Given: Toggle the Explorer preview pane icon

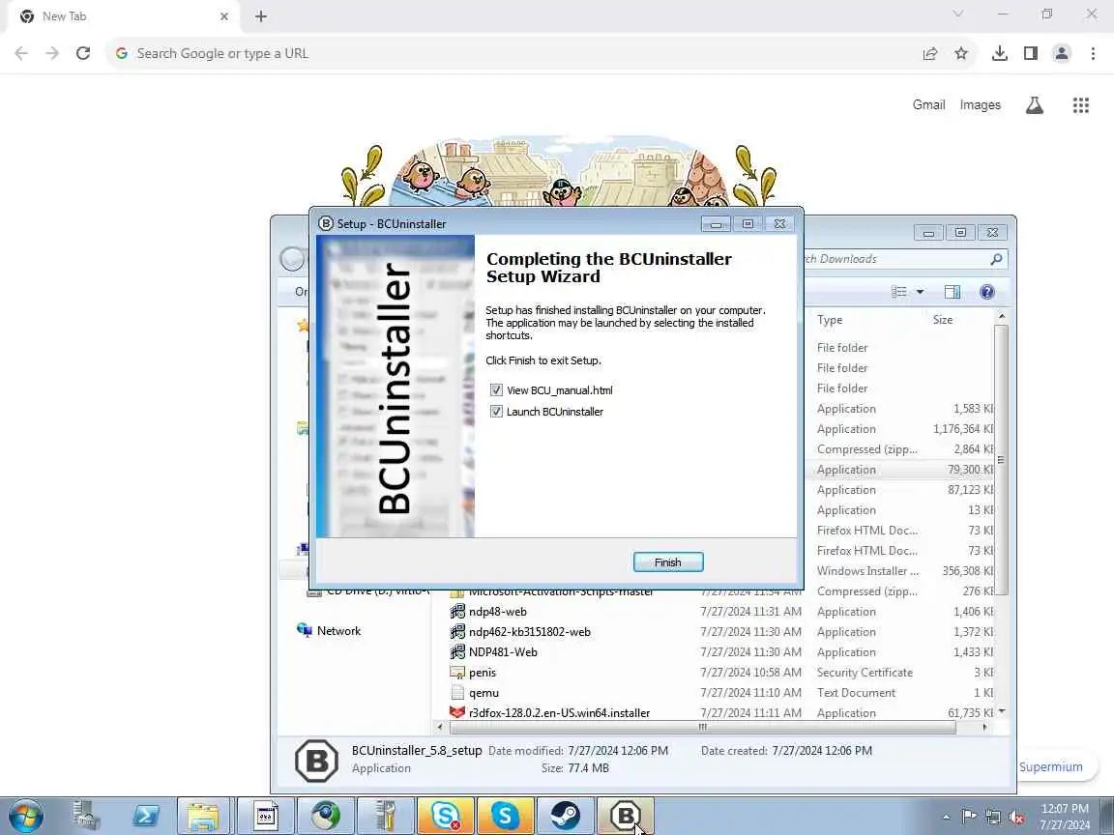Looking at the screenshot, I should pyautogui.click(x=952, y=292).
